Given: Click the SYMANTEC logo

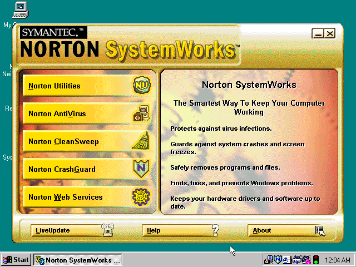Looking at the screenshot, I should click(x=53, y=32).
